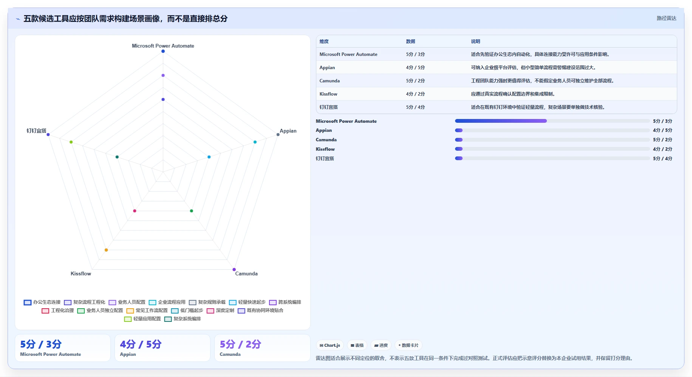The width and height of the screenshot is (692, 377).
Task: Open the 5分 / 2分 Camunda card
Action: click(262, 348)
